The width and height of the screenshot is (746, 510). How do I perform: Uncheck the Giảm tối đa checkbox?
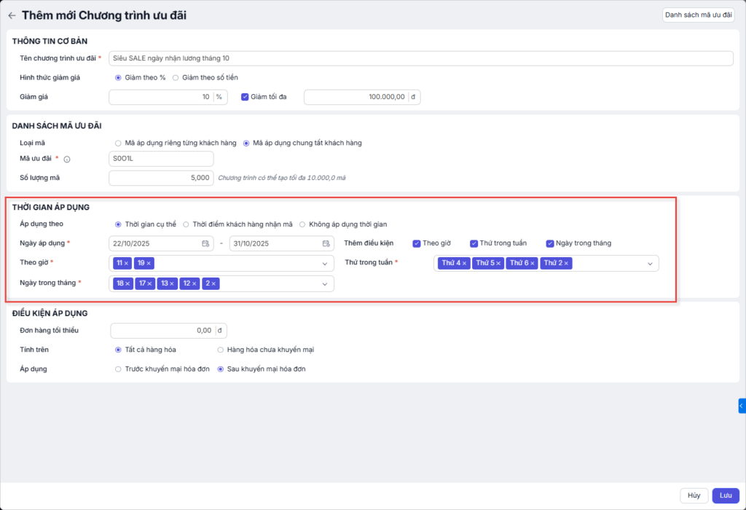pyautogui.click(x=245, y=97)
